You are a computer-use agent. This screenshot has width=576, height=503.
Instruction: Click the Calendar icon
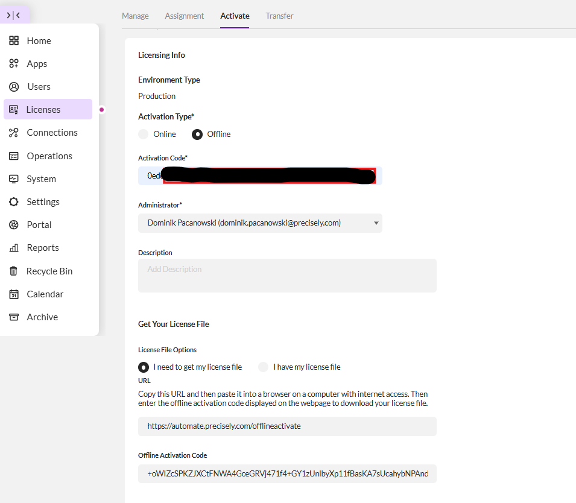(x=14, y=294)
